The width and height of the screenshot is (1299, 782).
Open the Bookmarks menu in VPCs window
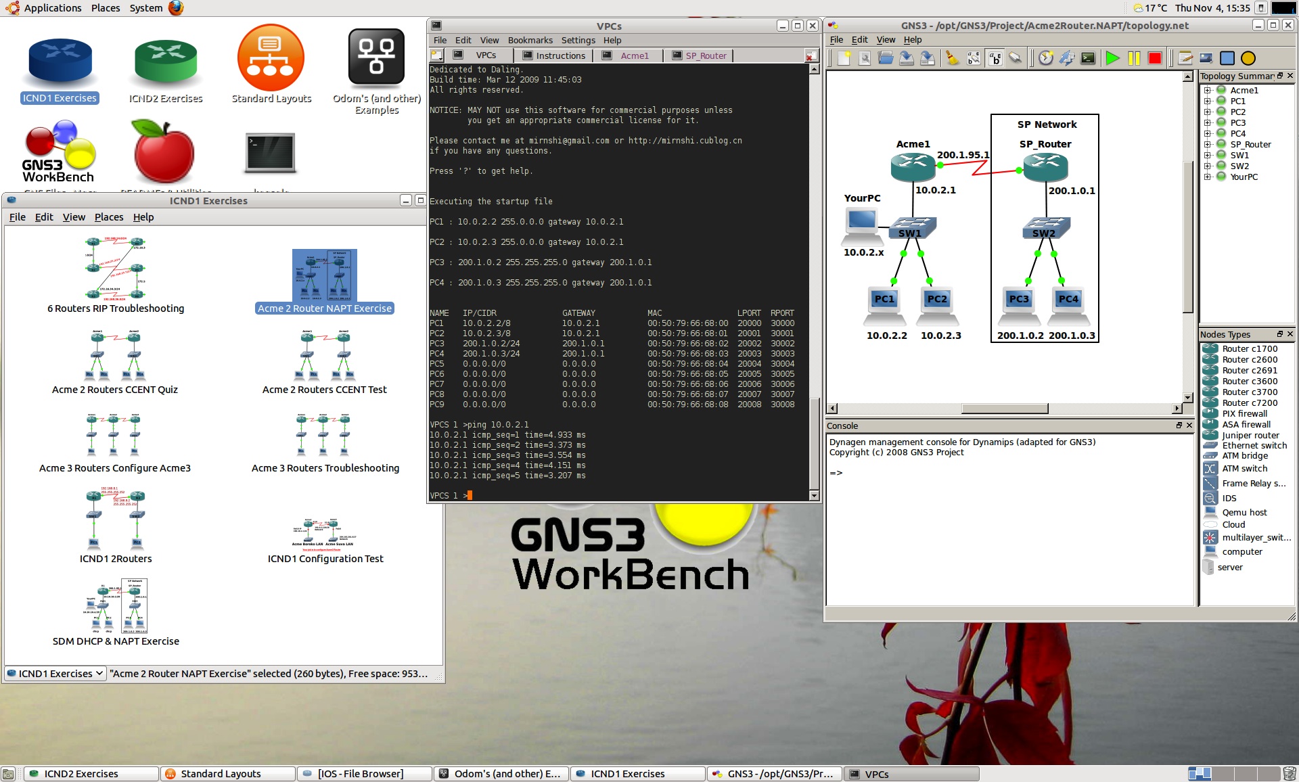click(530, 40)
